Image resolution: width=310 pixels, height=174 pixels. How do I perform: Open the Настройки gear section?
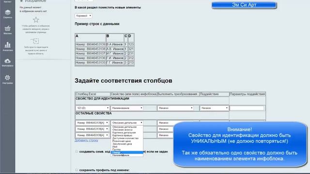8,79
